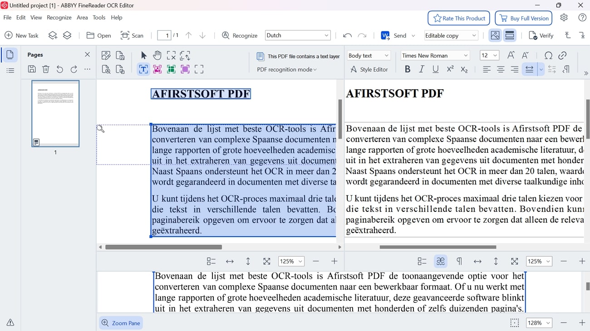Select the hand pan tool

(x=157, y=55)
